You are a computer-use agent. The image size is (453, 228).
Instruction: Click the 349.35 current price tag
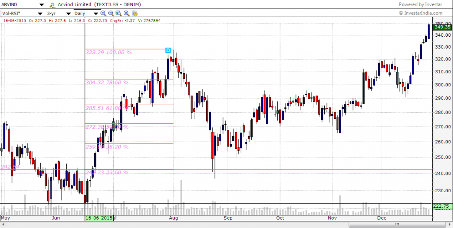pyautogui.click(x=442, y=27)
